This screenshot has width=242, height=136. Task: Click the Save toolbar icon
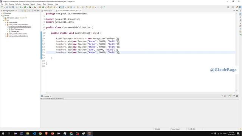pos(7,7)
